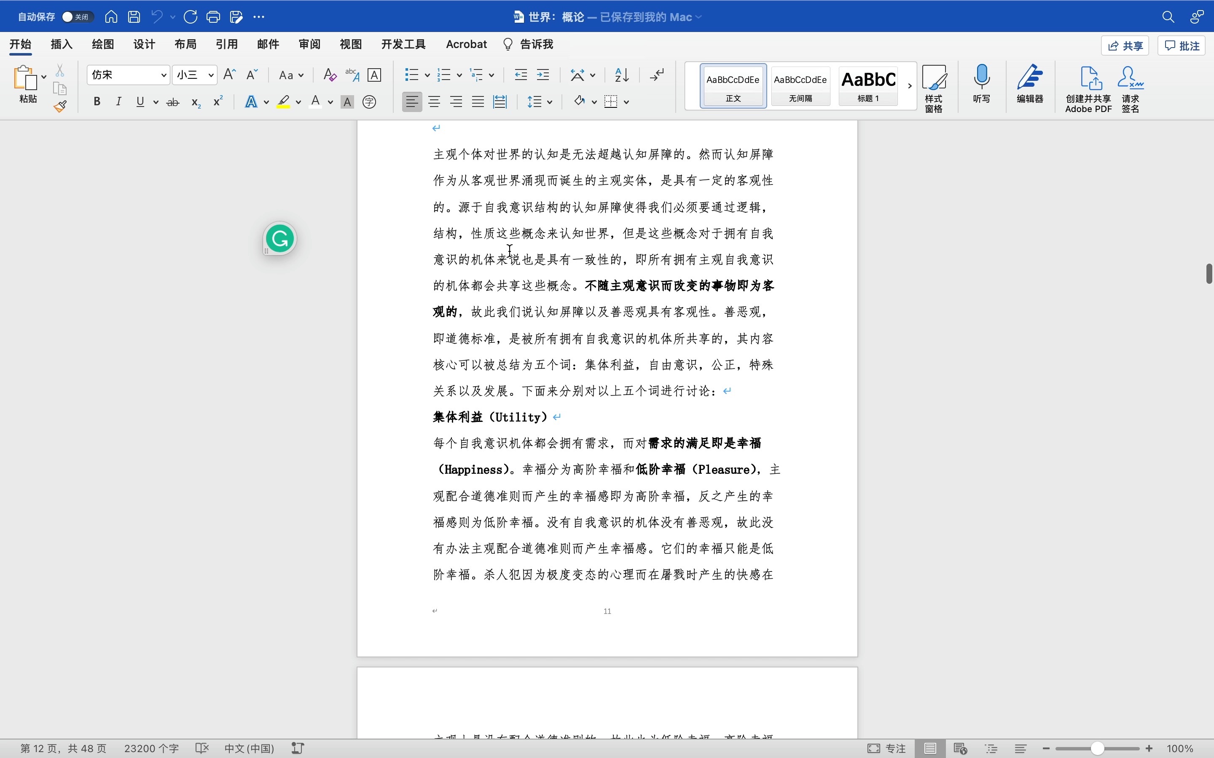Screen dimensions: 1214x758
Task: Click the zoom slider handle
Action: point(1098,748)
